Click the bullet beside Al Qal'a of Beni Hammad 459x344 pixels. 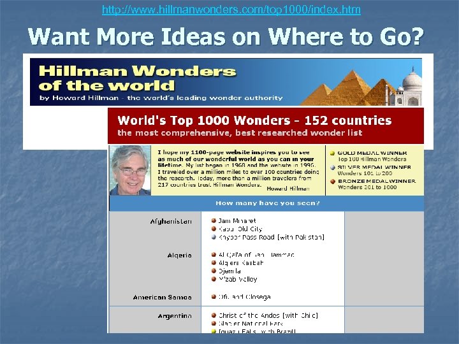(214, 255)
